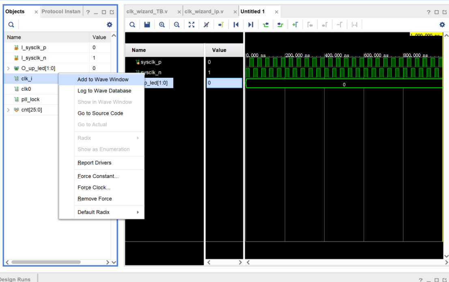The height and width of the screenshot is (282, 449).
Task: Add a marker to waveform
Action: 295,25
